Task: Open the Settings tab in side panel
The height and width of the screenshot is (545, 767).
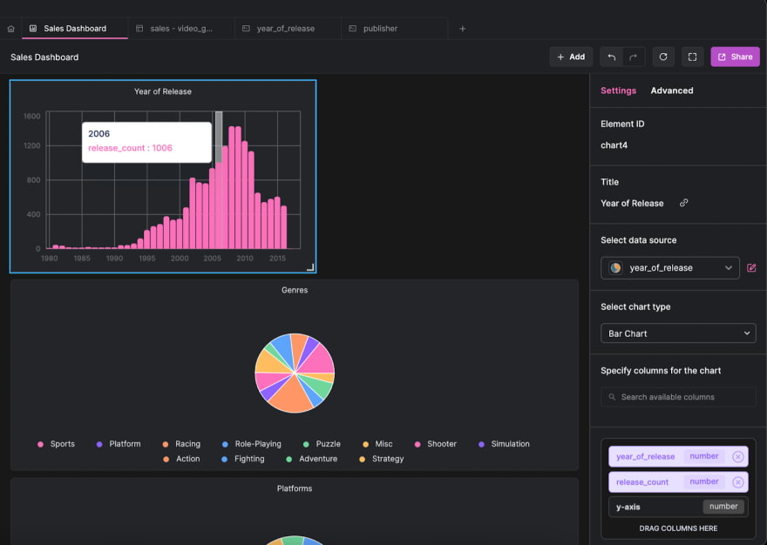Action: pos(618,91)
